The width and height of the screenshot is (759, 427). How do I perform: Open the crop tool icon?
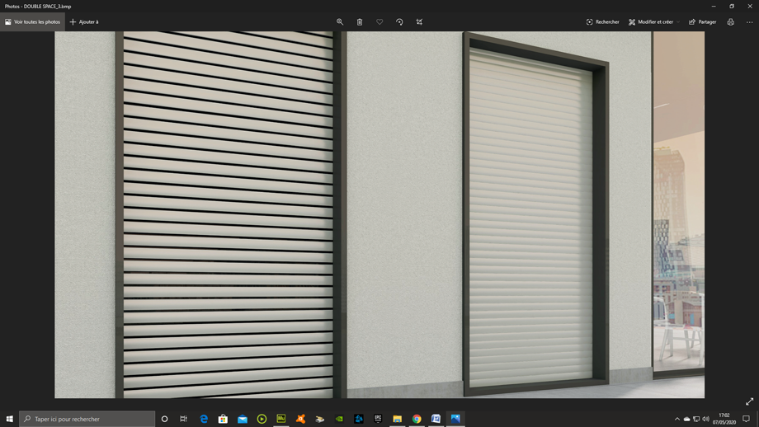click(x=419, y=22)
